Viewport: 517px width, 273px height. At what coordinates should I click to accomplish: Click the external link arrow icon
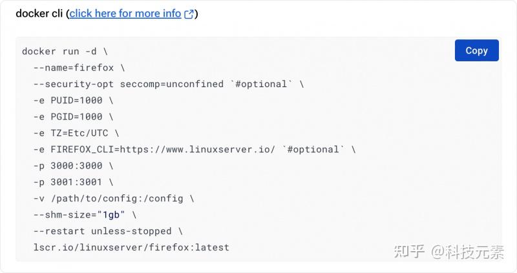(189, 14)
